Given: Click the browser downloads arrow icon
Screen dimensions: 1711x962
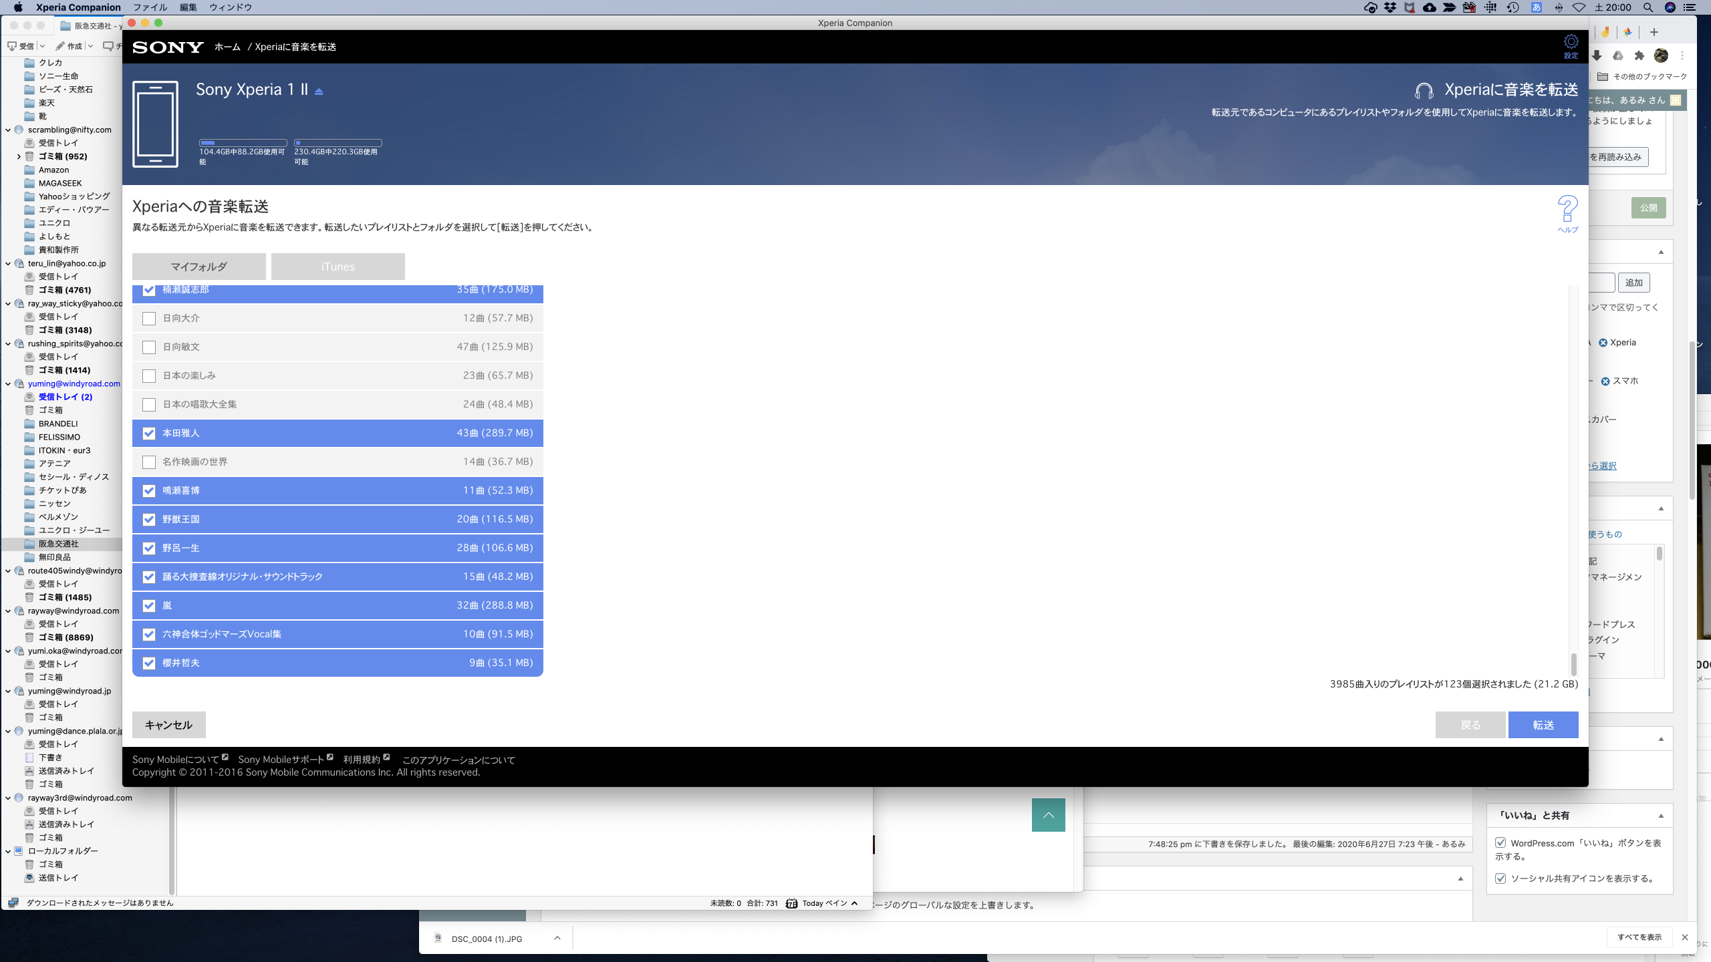Looking at the screenshot, I should pos(1596,55).
